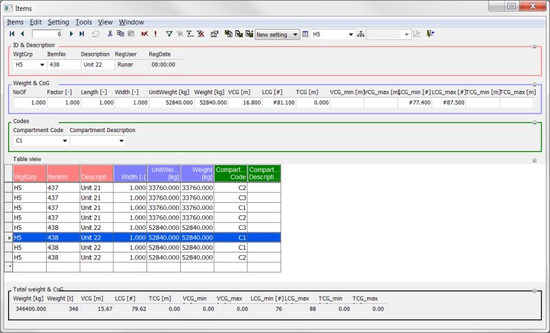Select the first table row with C2
550x333 pixels.
pyautogui.click(x=146, y=188)
